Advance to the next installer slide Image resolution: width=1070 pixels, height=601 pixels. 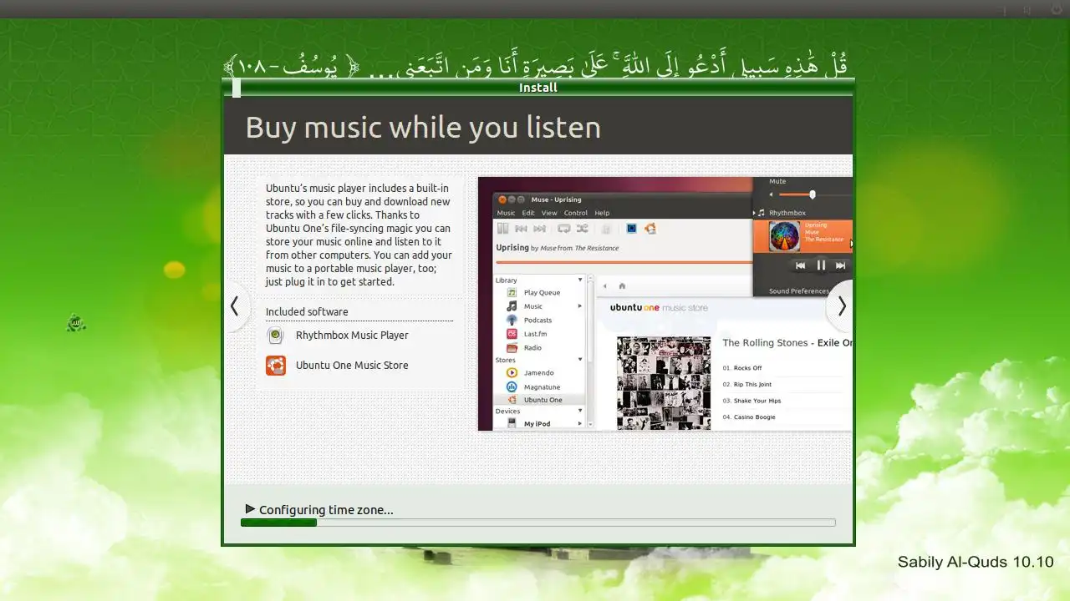pyautogui.click(x=840, y=306)
